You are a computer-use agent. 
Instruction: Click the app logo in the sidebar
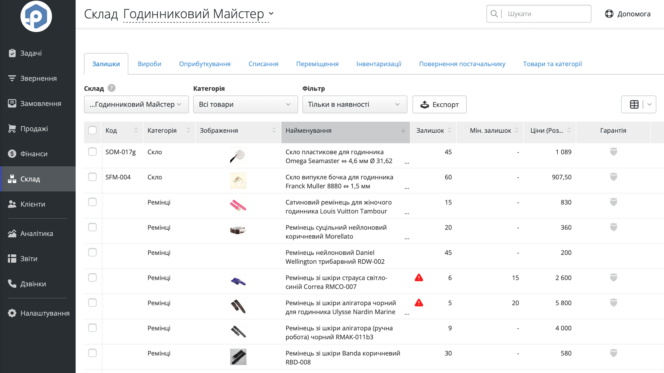pyautogui.click(x=36, y=16)
